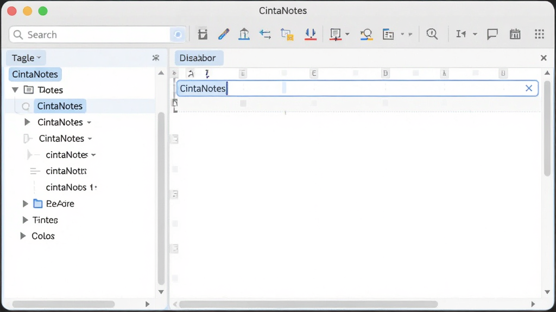
Task: Click the blue swap arrows icon
Action: [x=265, y=34]
